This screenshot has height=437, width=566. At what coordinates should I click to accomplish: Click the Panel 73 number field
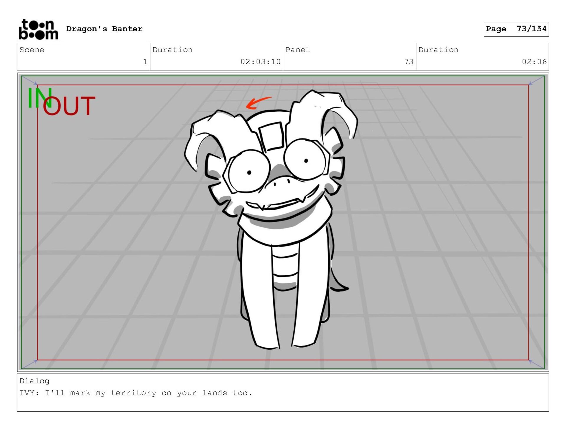[409, 62]
